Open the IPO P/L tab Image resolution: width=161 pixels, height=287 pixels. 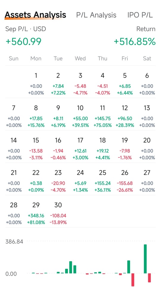tap(140, 15)
